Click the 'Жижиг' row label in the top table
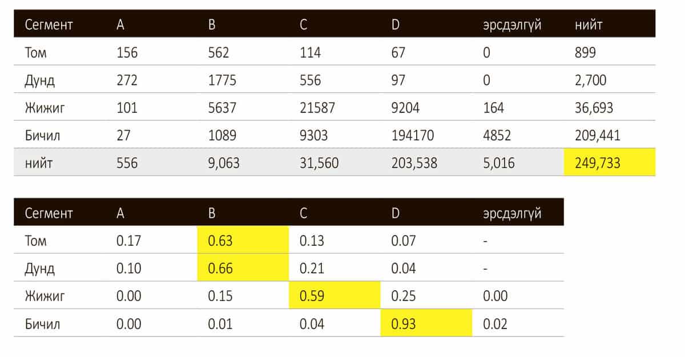The width and height of the screenshot is (685, 357). tap(45, 108)
